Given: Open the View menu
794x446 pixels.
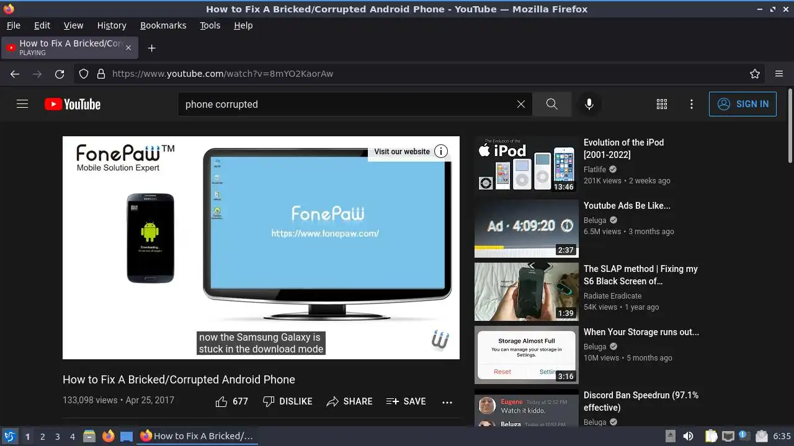Looking at the screenshot, I should pos(73,25).
